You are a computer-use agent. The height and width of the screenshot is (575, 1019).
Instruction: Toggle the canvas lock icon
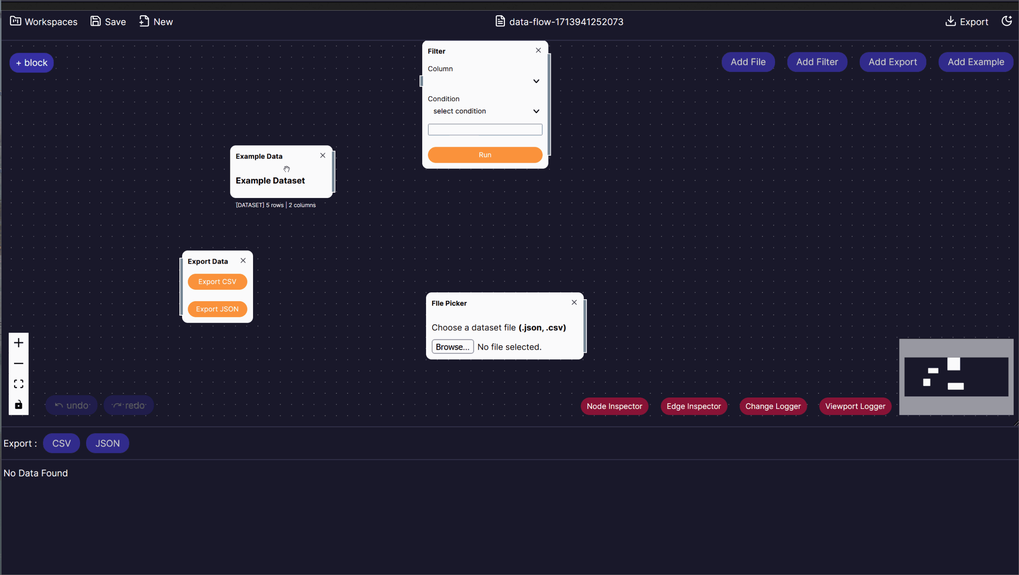click(x=19, y=405)
